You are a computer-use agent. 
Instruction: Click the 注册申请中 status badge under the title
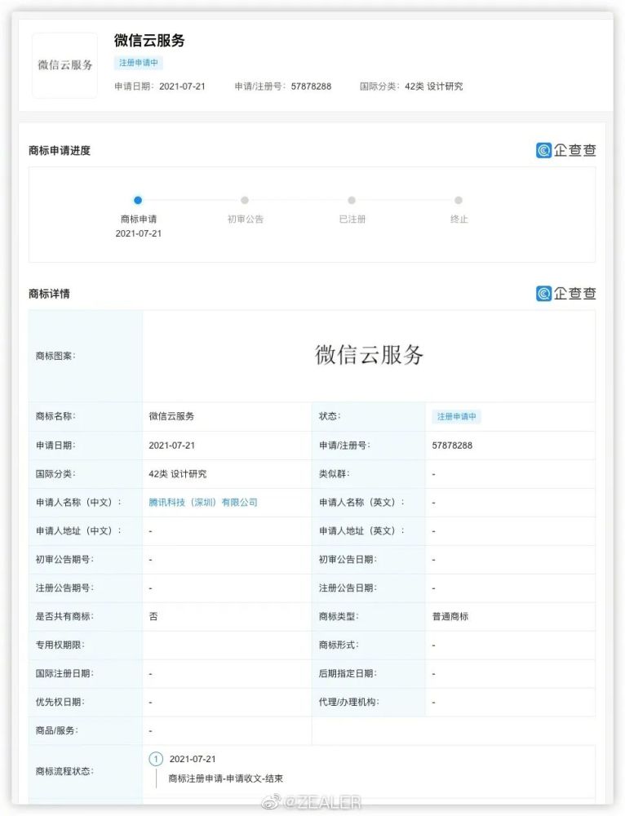139,63
